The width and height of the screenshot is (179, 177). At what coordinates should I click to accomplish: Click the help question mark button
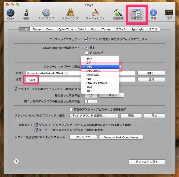(16, 161)
